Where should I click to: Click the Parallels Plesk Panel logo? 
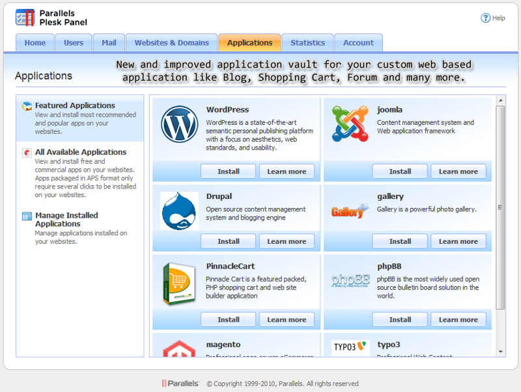point(24,16)
